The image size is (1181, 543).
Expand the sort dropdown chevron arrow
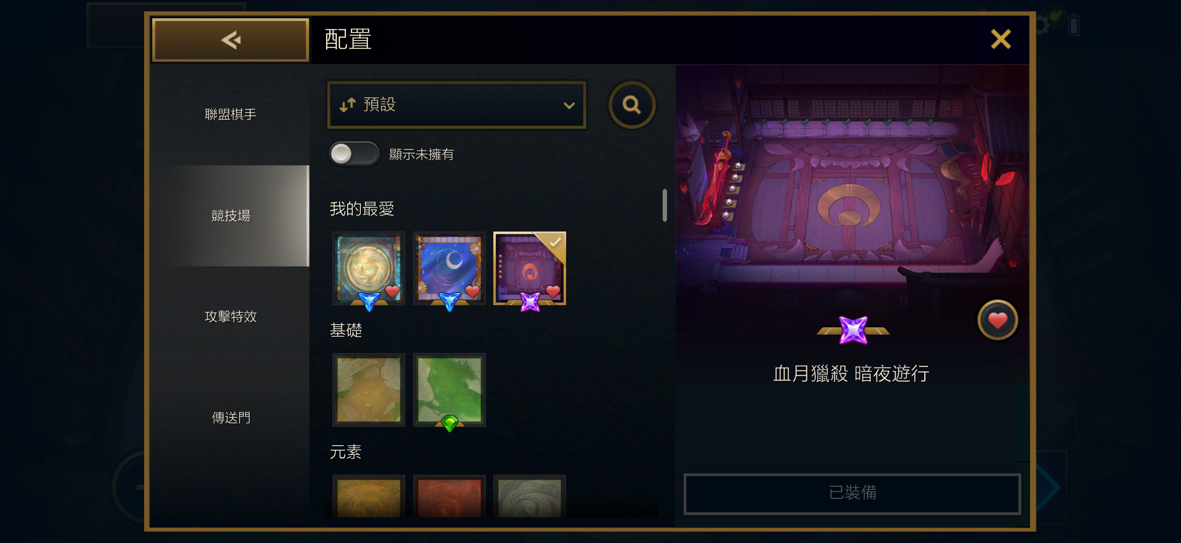569,105
